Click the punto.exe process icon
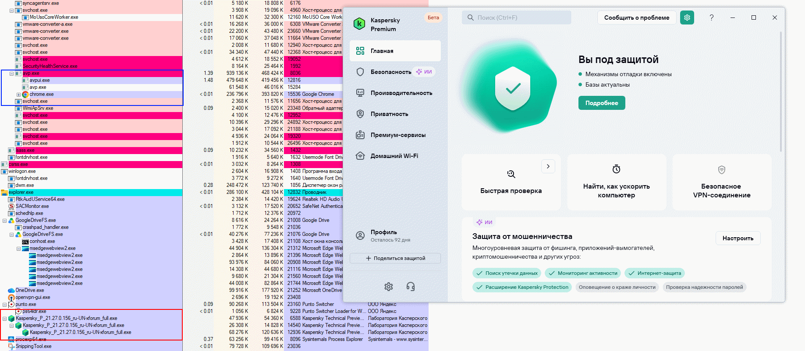Screen dimensions: 805x351 (11, 304)
